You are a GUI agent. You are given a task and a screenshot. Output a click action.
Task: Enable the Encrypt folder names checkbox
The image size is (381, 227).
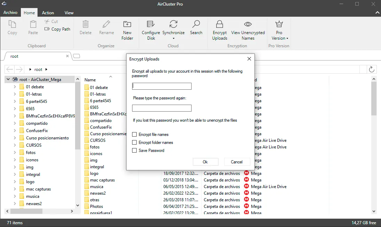pyautogui.click(x=135, y=143)
